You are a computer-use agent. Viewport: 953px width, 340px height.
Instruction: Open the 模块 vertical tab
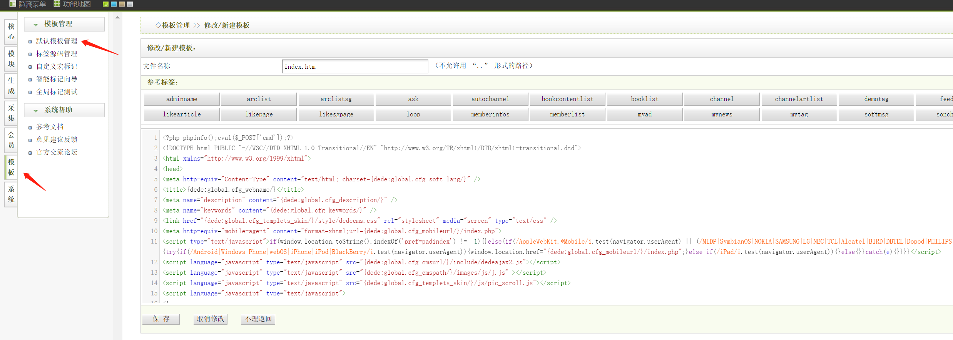pyautogui.click(x=11, y=59)
